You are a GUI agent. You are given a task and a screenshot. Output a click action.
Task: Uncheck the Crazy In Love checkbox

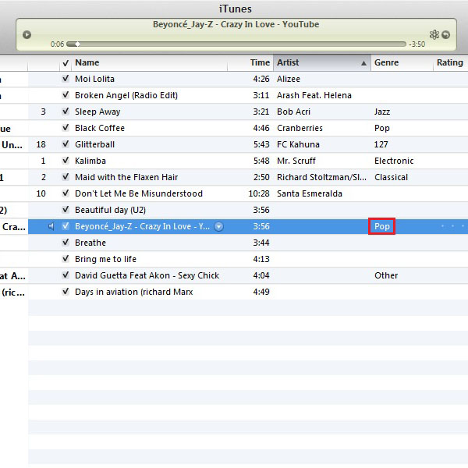(x=66, y=226)
